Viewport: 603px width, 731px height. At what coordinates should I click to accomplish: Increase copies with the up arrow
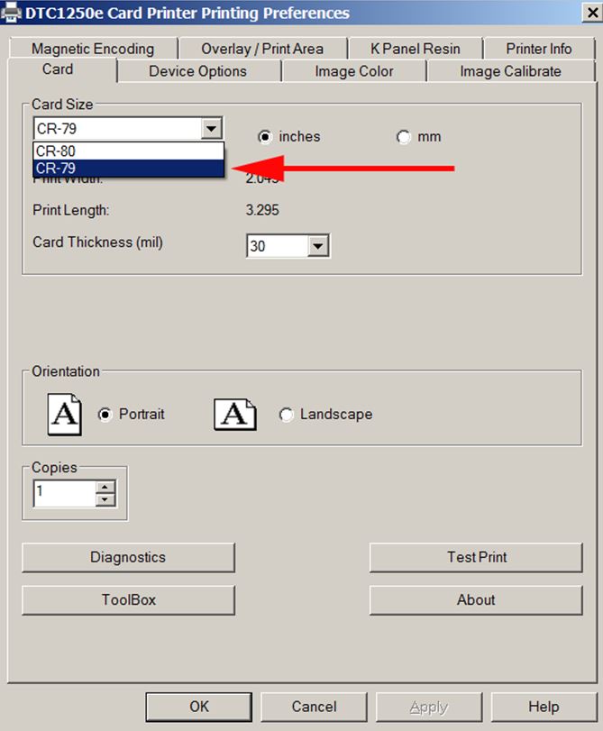(x=106, y=488)
